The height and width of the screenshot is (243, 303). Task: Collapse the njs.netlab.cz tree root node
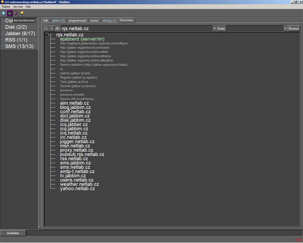47,35
